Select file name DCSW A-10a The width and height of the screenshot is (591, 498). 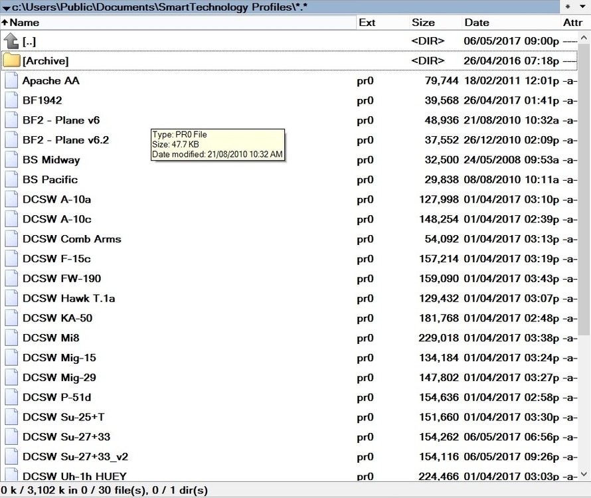(x=57, y=199)
